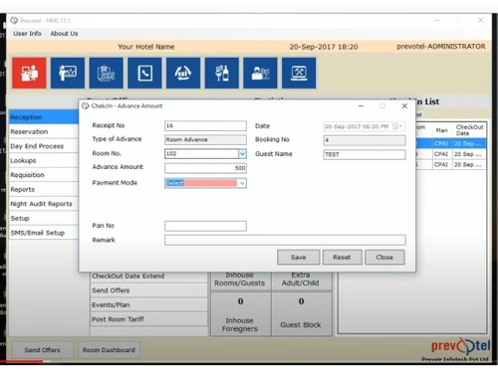
Task: Expand the Payment Mode dropdown
Action: pos(242,183)
